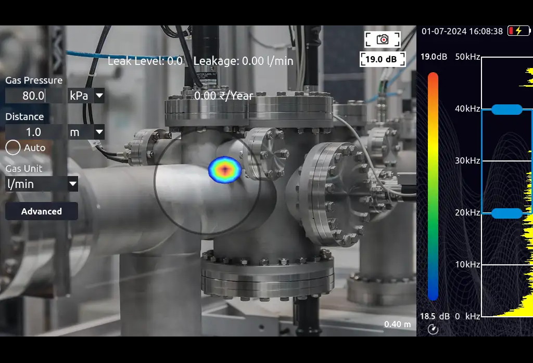Select the Distance value input field

[x=34, y=132]
